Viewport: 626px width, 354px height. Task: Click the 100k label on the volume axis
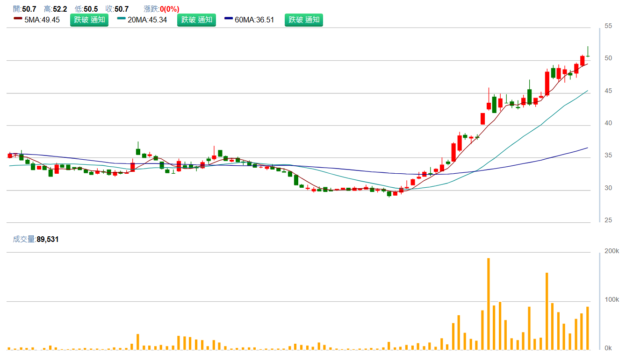tap(612, 300)
